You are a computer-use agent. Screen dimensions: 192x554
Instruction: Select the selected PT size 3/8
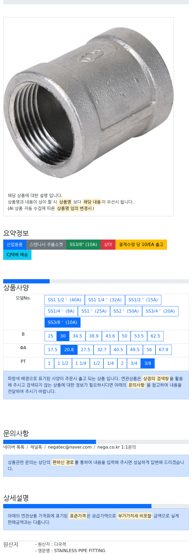[x=148, y=363]
